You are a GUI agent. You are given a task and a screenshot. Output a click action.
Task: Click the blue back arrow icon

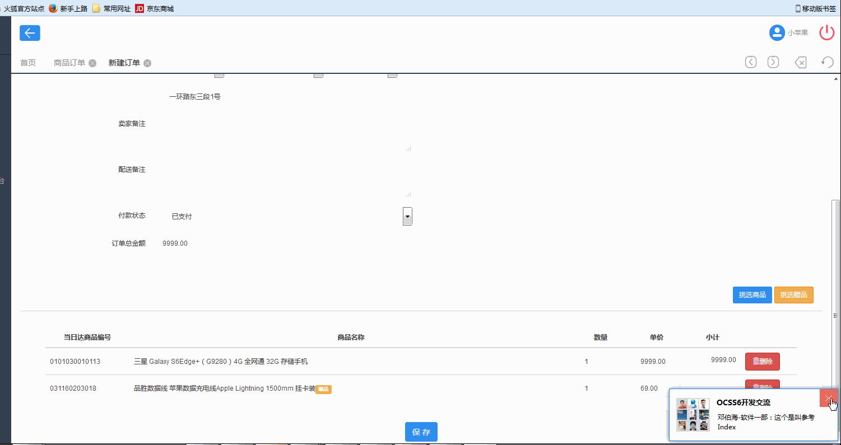pos(30,33)
